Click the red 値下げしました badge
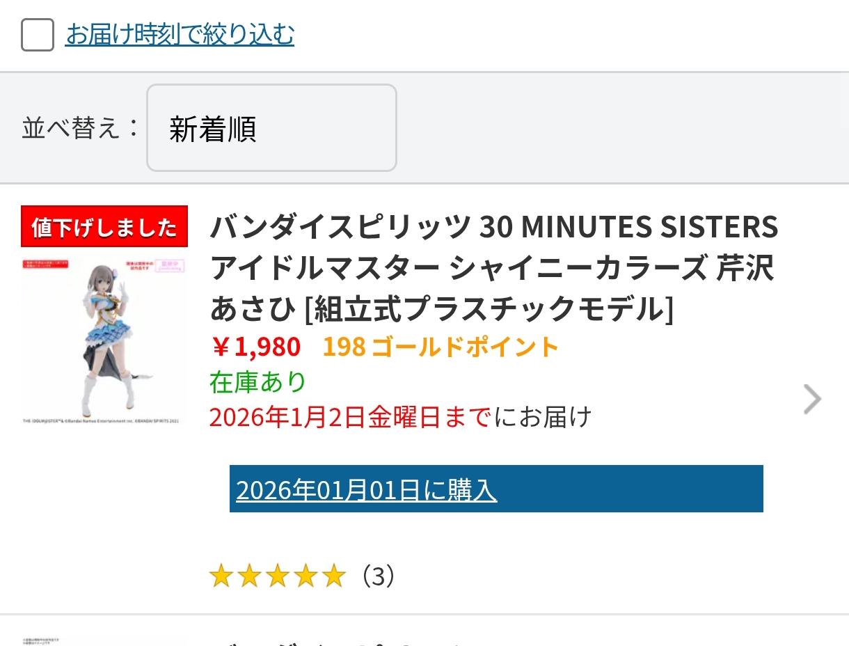849x646 pixels. (x=104, y=226)
